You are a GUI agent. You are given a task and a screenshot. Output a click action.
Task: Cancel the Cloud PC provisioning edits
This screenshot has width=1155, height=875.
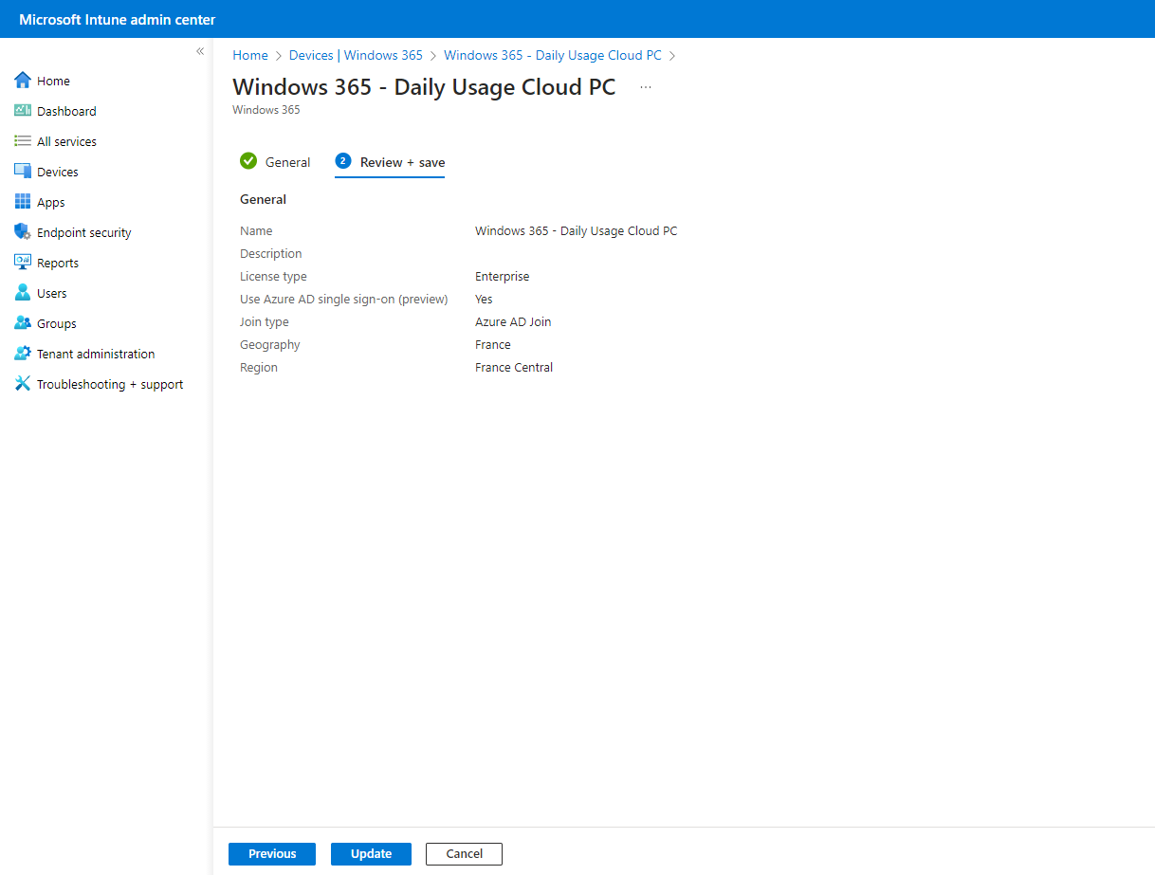coord(464,853)
